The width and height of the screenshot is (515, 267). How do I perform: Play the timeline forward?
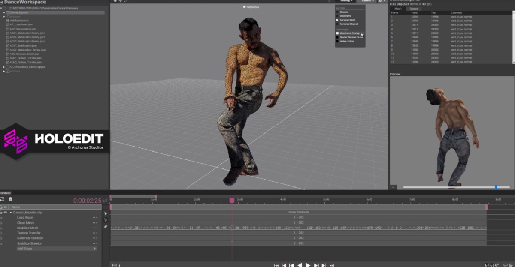[x=308, y=265]
